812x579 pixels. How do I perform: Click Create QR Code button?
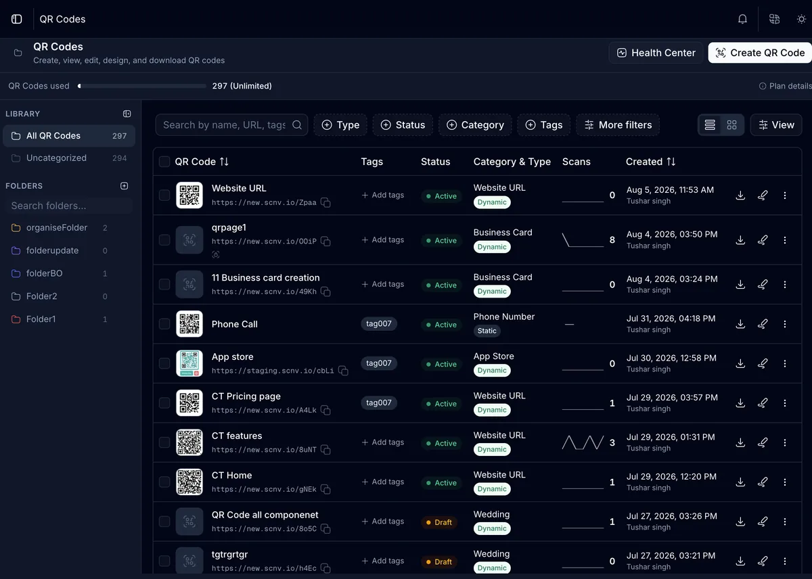click(x=760, y=53)
